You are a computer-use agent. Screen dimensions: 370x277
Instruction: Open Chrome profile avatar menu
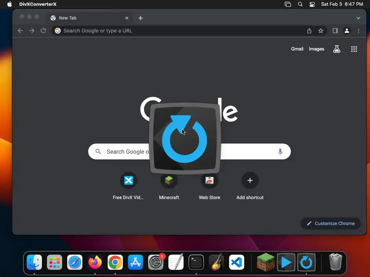(x=347, y=31)
